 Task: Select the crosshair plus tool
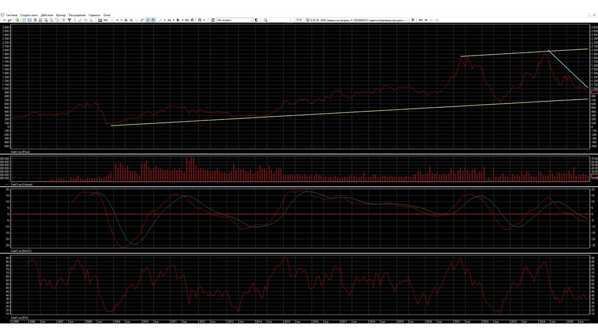pyautogui.click(x=117, y=20)
